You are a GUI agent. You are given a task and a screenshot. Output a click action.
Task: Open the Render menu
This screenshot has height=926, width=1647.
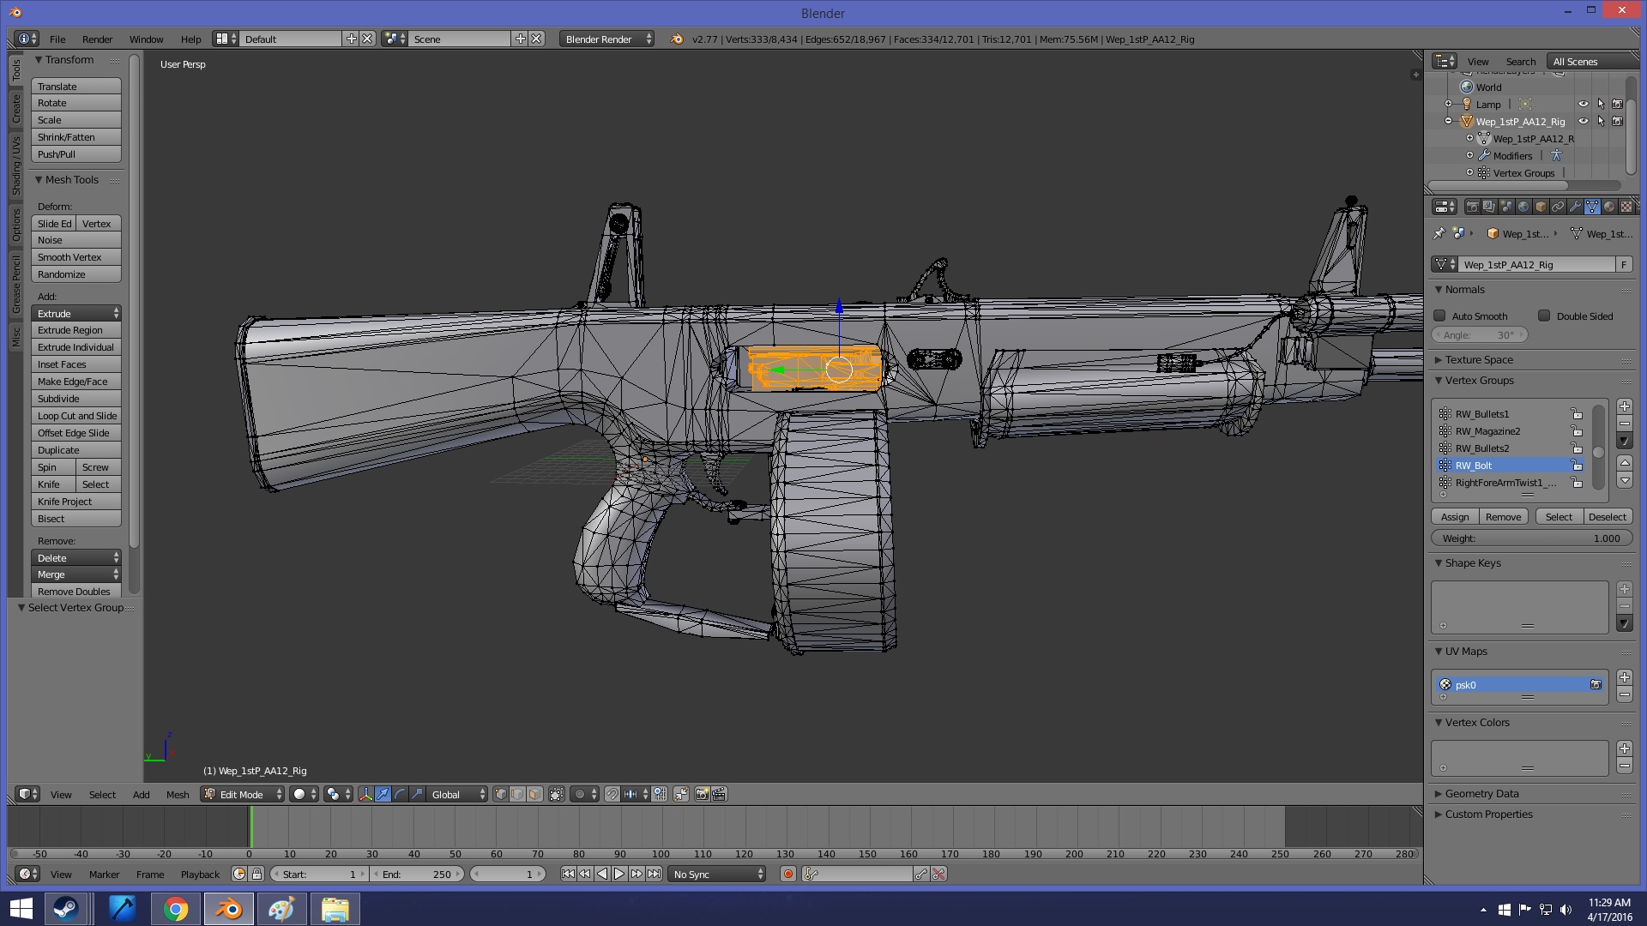(x=97, y=39)
